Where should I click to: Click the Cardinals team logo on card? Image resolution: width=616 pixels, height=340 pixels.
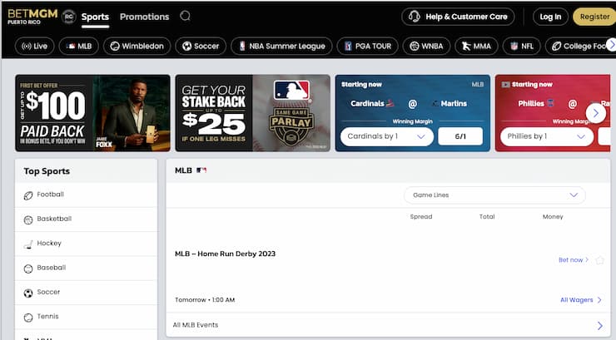[x=390, y=104]
